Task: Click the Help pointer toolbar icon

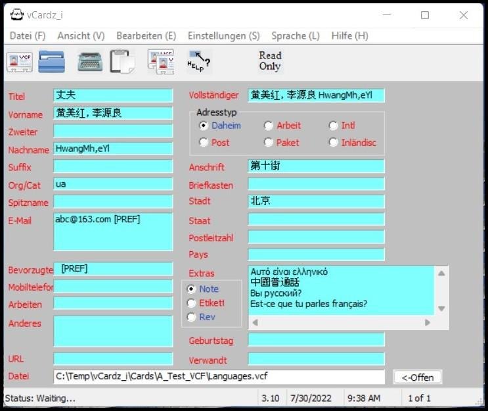Action: click(x=199, y=61)
